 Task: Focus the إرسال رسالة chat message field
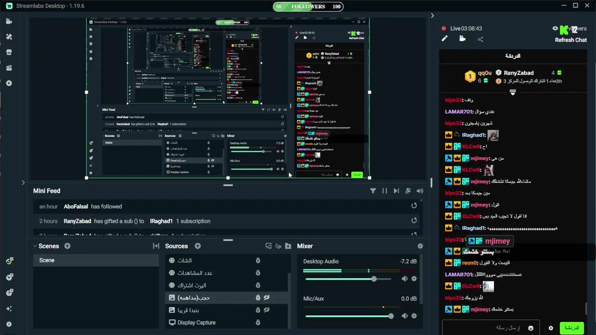point(491,328)
